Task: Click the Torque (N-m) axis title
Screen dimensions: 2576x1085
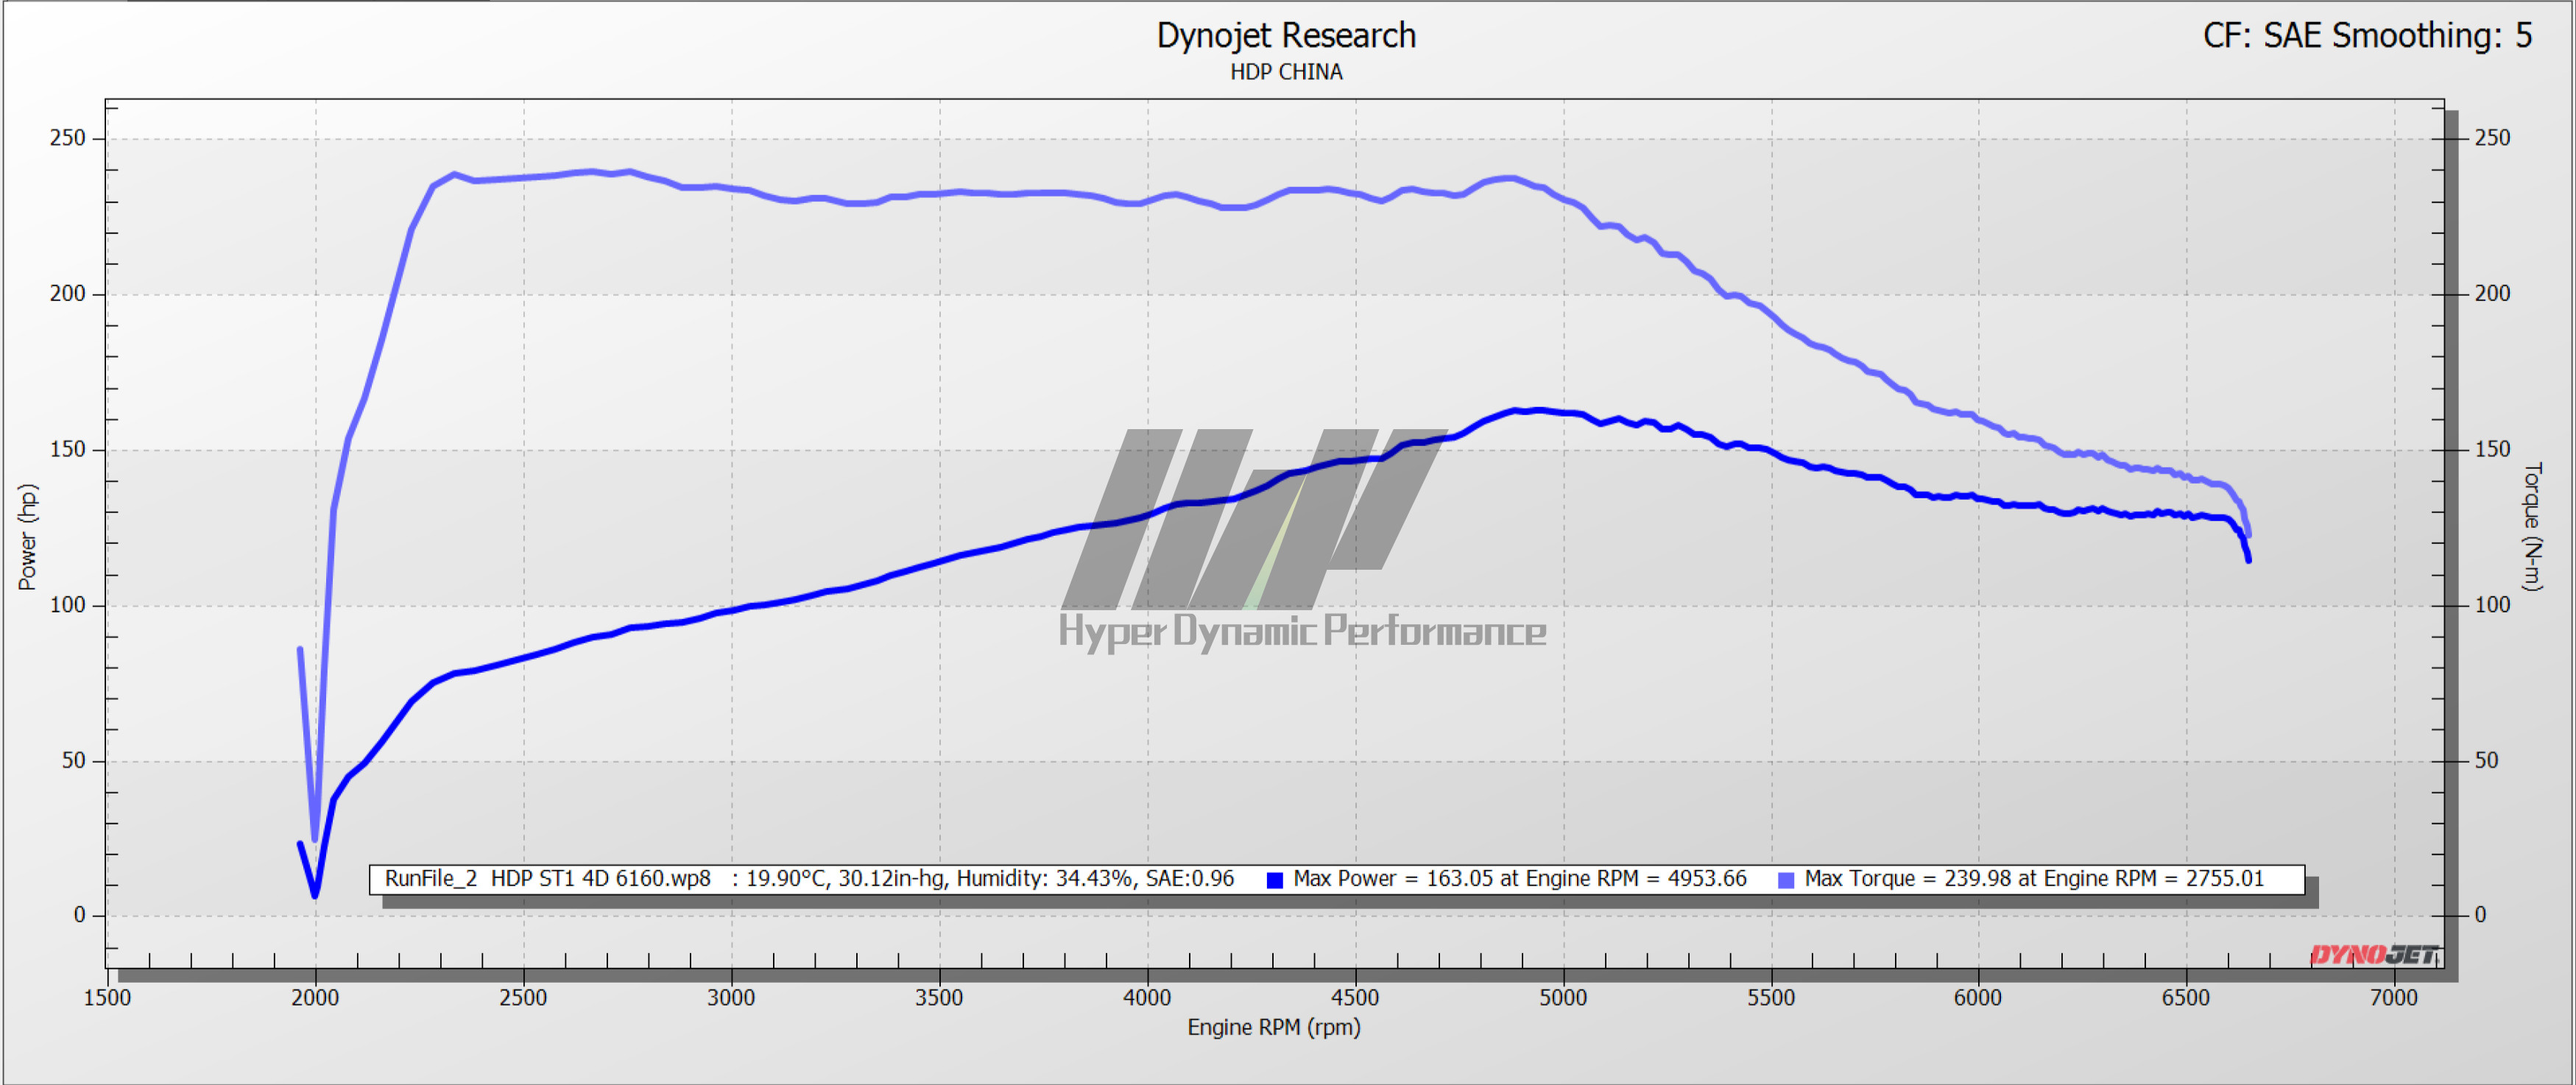Action: point(2532,526)
